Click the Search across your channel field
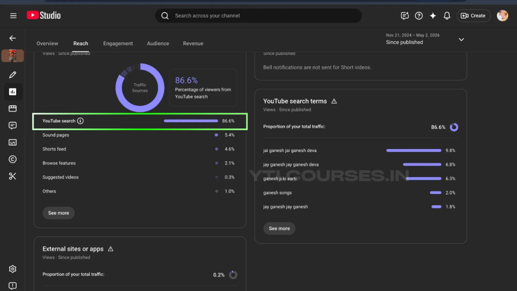 pyautogui.click(x=258, y=16)
